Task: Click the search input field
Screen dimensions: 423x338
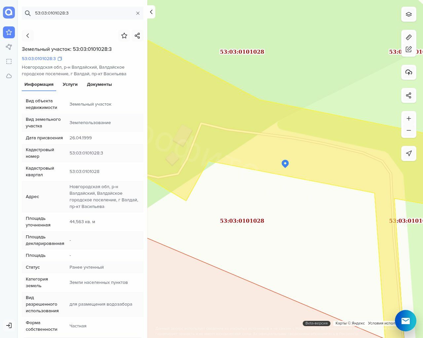Action: pos(83,13)
